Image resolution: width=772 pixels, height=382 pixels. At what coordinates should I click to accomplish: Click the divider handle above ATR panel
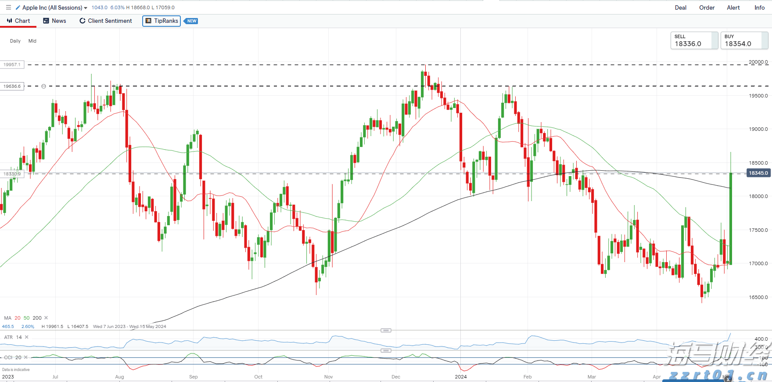coord(386,330)
